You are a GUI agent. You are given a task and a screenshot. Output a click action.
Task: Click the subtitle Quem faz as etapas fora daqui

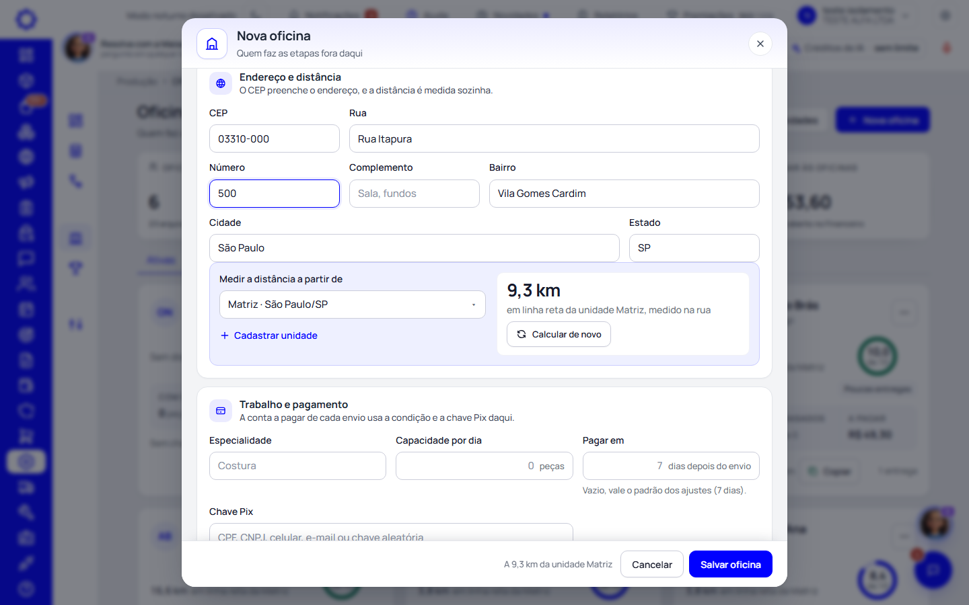(299, 53)
